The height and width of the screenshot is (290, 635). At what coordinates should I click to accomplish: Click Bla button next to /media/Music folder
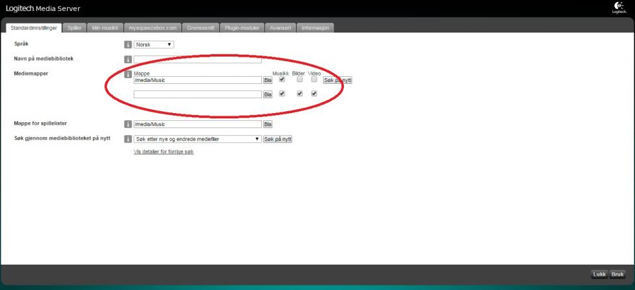tap(268, 80)
